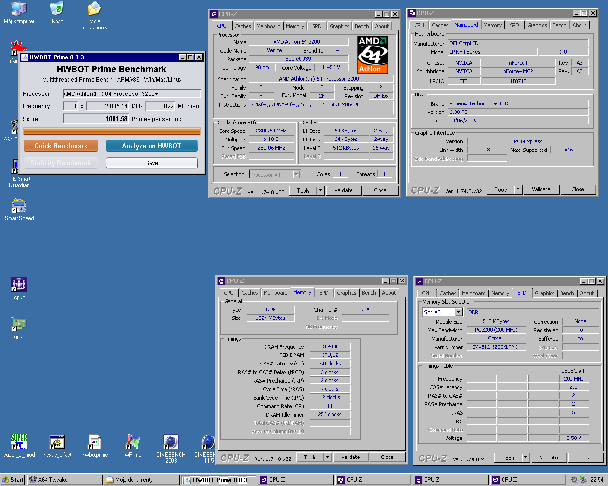Click Analyze on HWBOT button
The image size is (608, 486).
[x=152, y=146]
